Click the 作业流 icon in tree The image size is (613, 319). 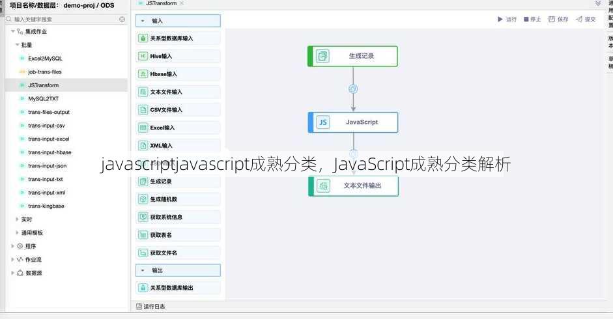coord(20,259)
